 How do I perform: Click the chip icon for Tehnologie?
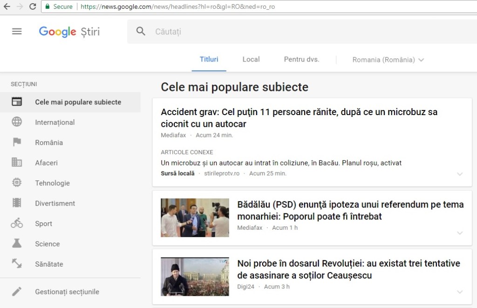tap(17, 183)
